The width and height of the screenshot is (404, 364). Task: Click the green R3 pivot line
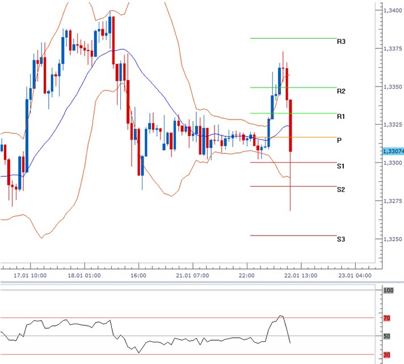293,38
